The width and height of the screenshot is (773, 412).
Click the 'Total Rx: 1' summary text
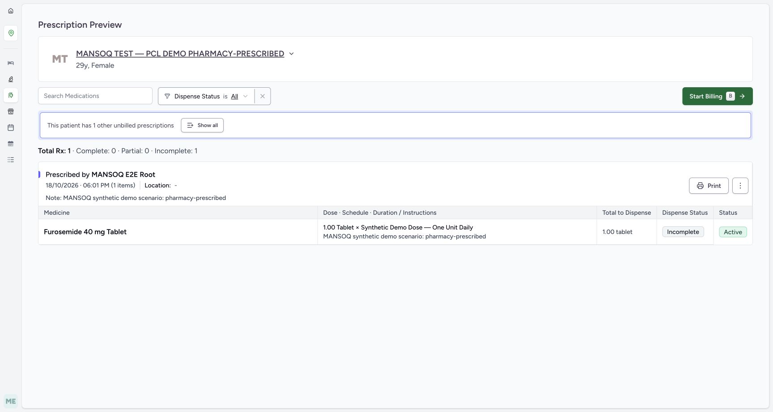tap(54, 151)
